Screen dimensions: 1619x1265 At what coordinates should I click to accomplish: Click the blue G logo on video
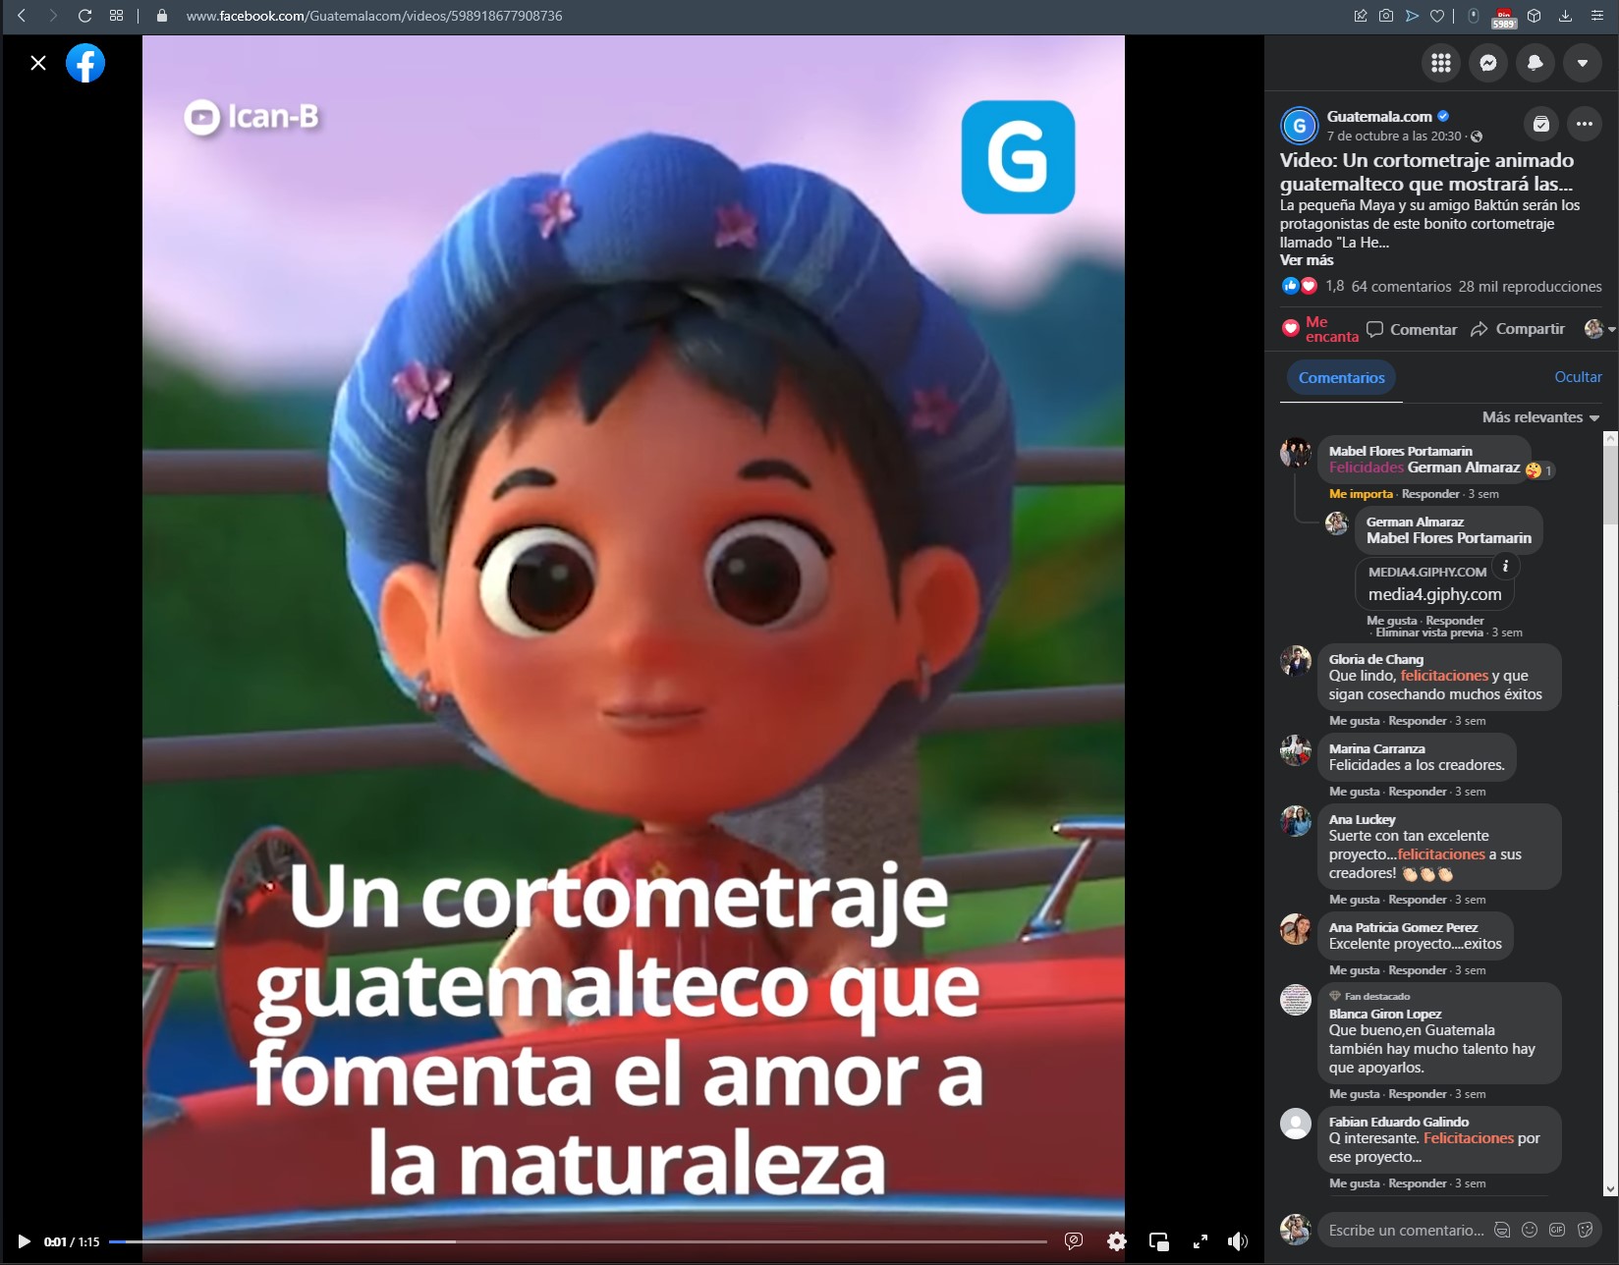point(1018,157)
